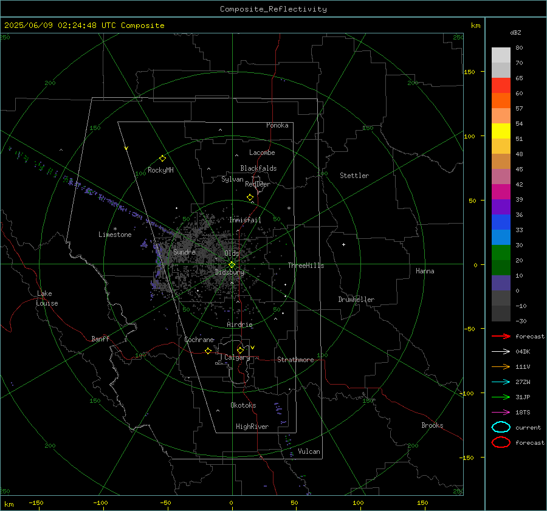Screen dimensions: 547x511
Task: Select the magenta 18TS arrow symbol
Action: point(501,413)
